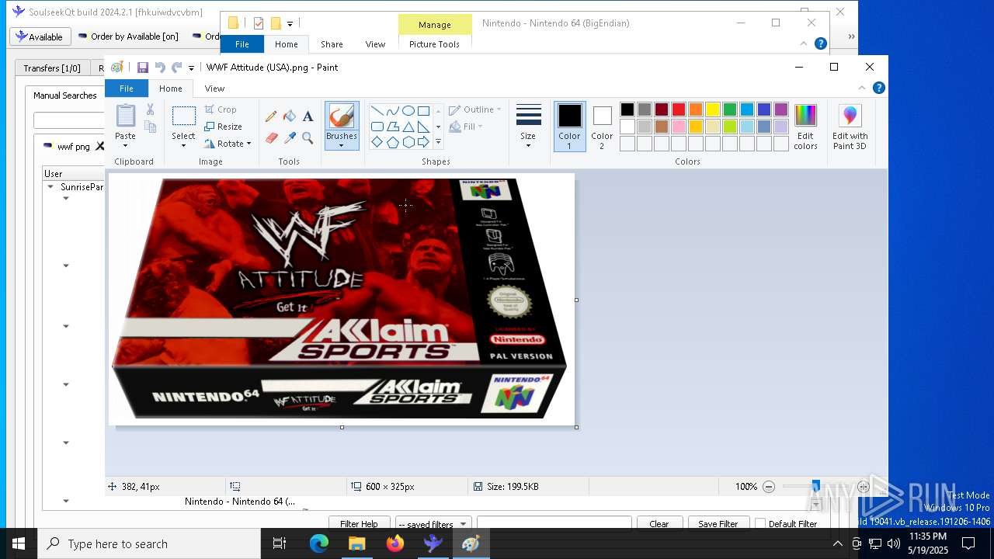
Task: Click the Redo arrow in Paint title bar
Action: [177, 68]
